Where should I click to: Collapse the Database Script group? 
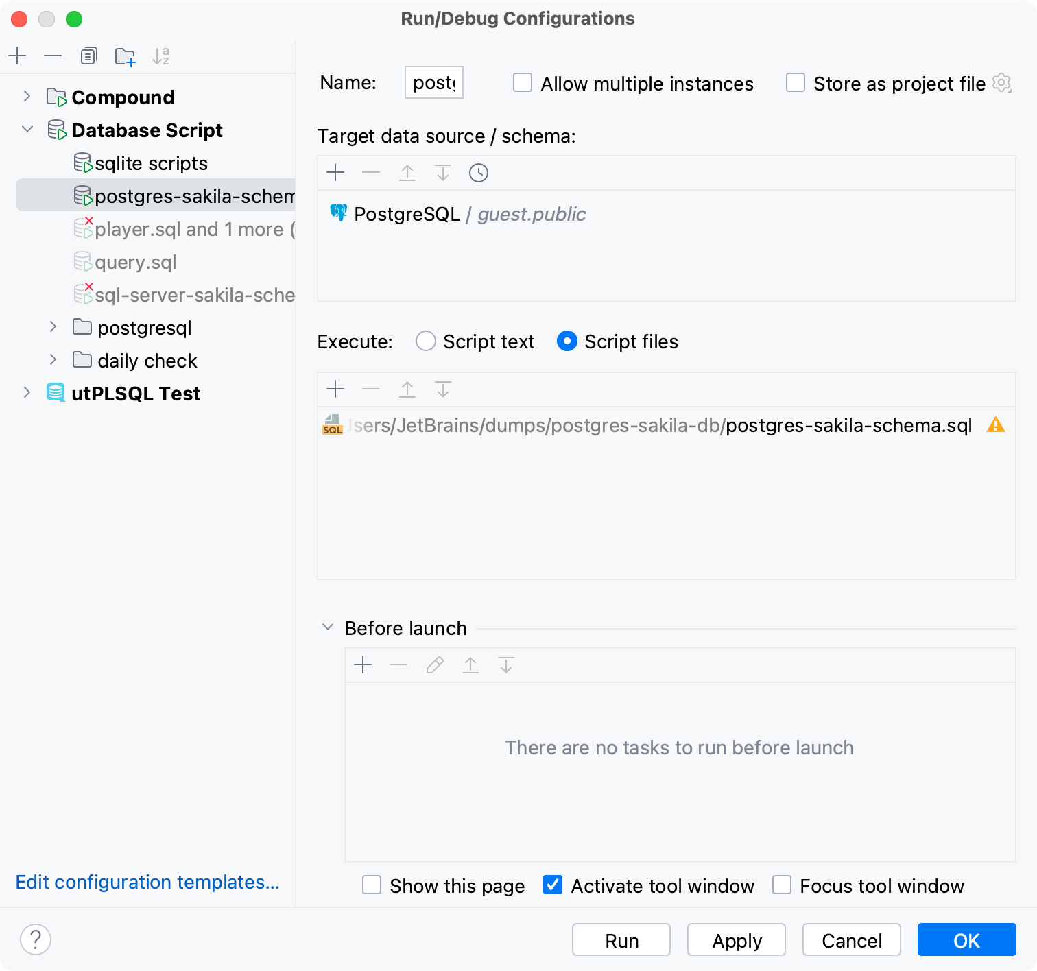click(x=27, y=130)
